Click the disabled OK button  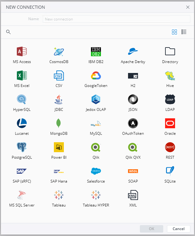click(151, 229)
